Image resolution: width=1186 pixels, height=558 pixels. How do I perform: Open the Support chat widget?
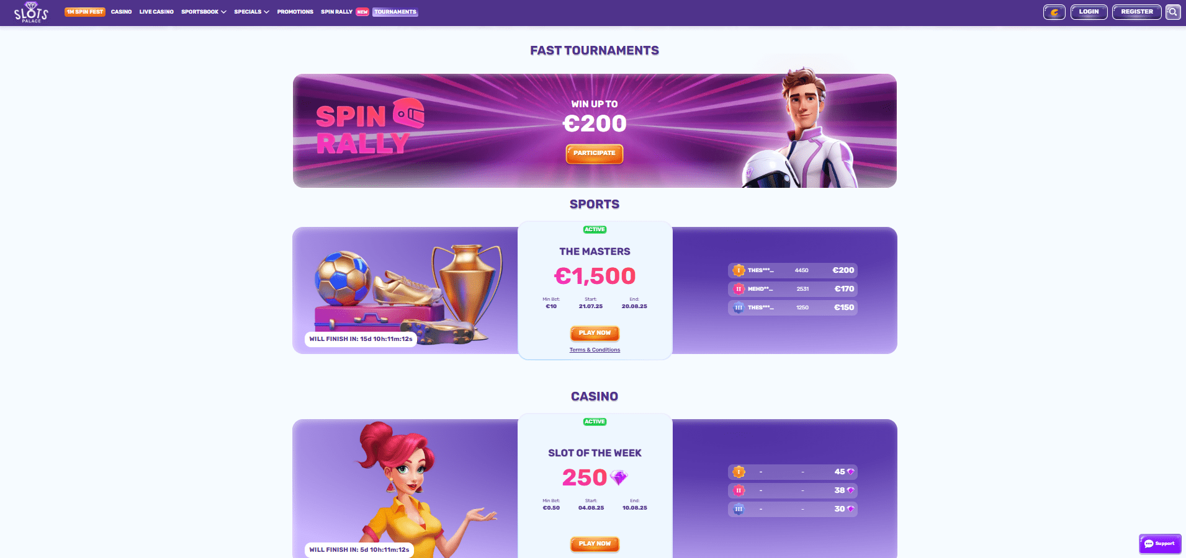click(1159, 543)
